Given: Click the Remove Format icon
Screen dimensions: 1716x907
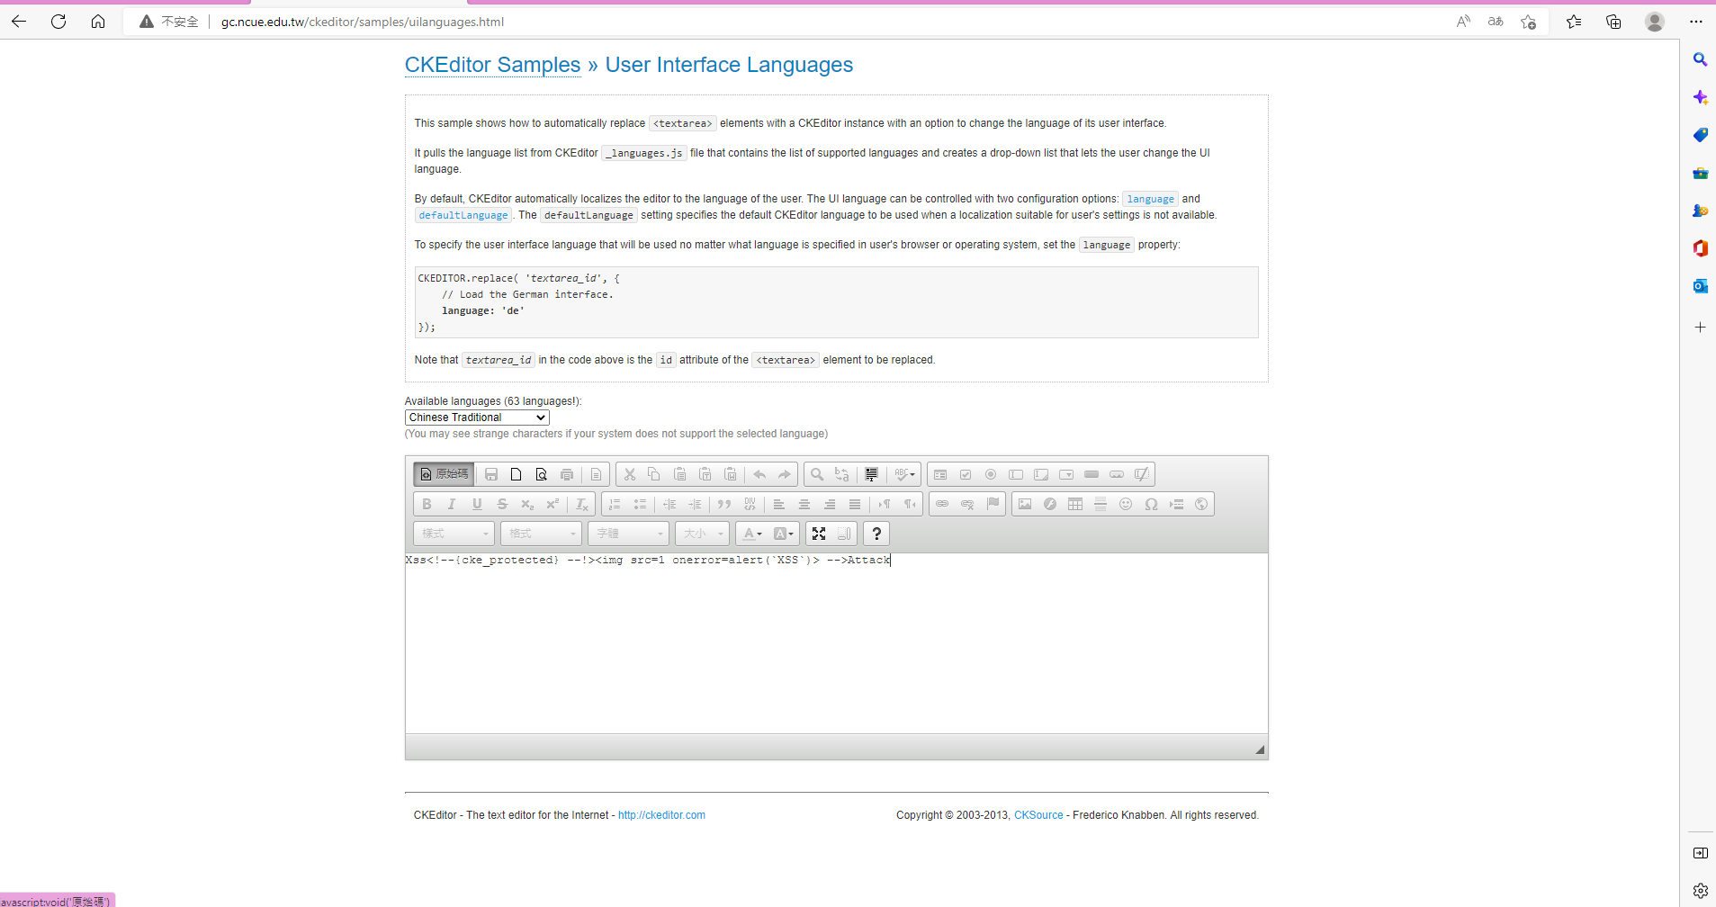Looking at the screenshot, I should point(582,504).
